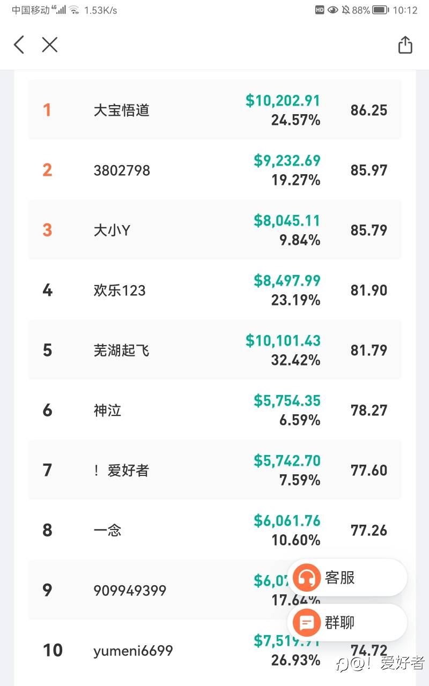Tap the 群聊 label
The height and width of the screenshot is (686, 429).
[x=340, y=623]
